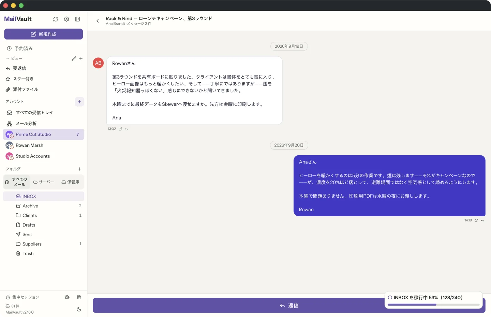Open the 添付ファイル view

(x=43, y=89)
